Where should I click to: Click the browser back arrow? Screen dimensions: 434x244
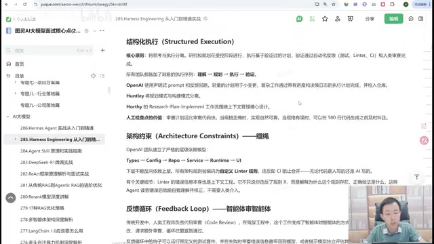[7, 4]
